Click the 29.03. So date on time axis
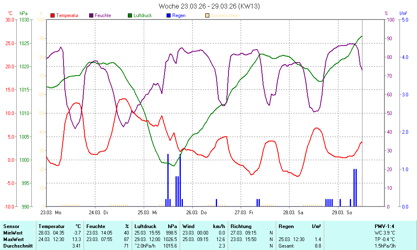 coord(341,213)
